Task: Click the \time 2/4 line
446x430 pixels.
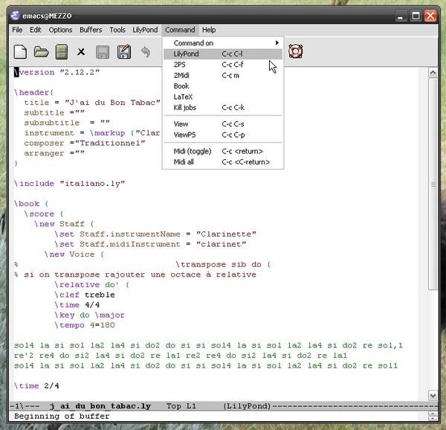Action: 36,386
